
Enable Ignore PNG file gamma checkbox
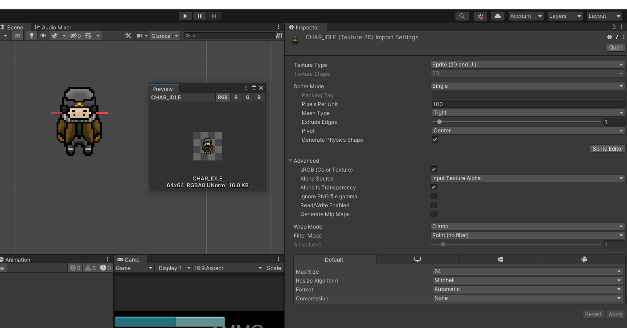point(434,196)
